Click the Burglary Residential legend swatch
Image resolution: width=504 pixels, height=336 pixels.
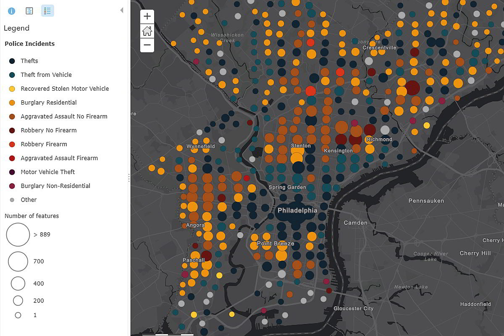(x=12, y=102)
